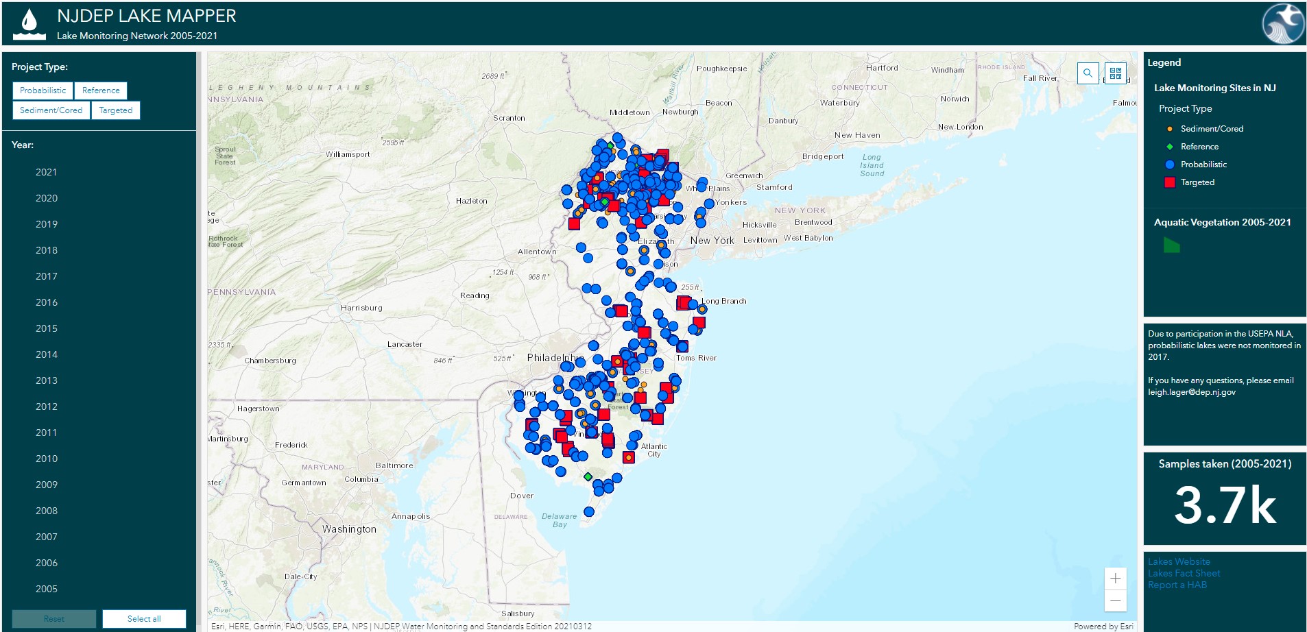The image size is (1307, 632).
Task: Choose year 2015 filter
Action: 47,328
